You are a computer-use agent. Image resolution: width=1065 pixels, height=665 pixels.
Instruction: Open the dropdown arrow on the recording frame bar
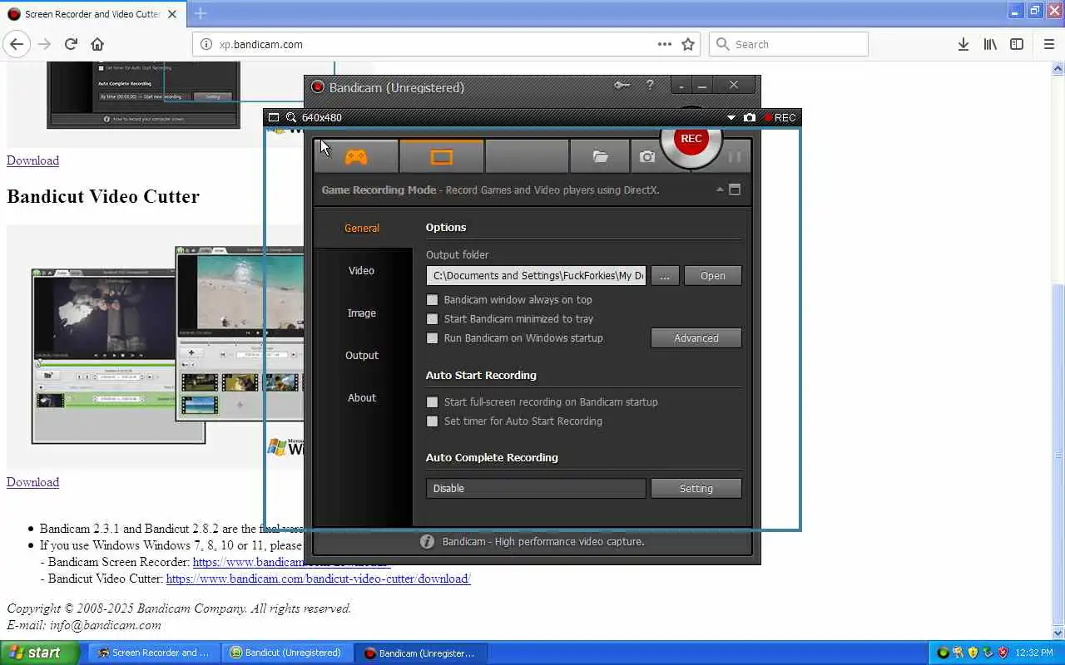click(731, 118)
